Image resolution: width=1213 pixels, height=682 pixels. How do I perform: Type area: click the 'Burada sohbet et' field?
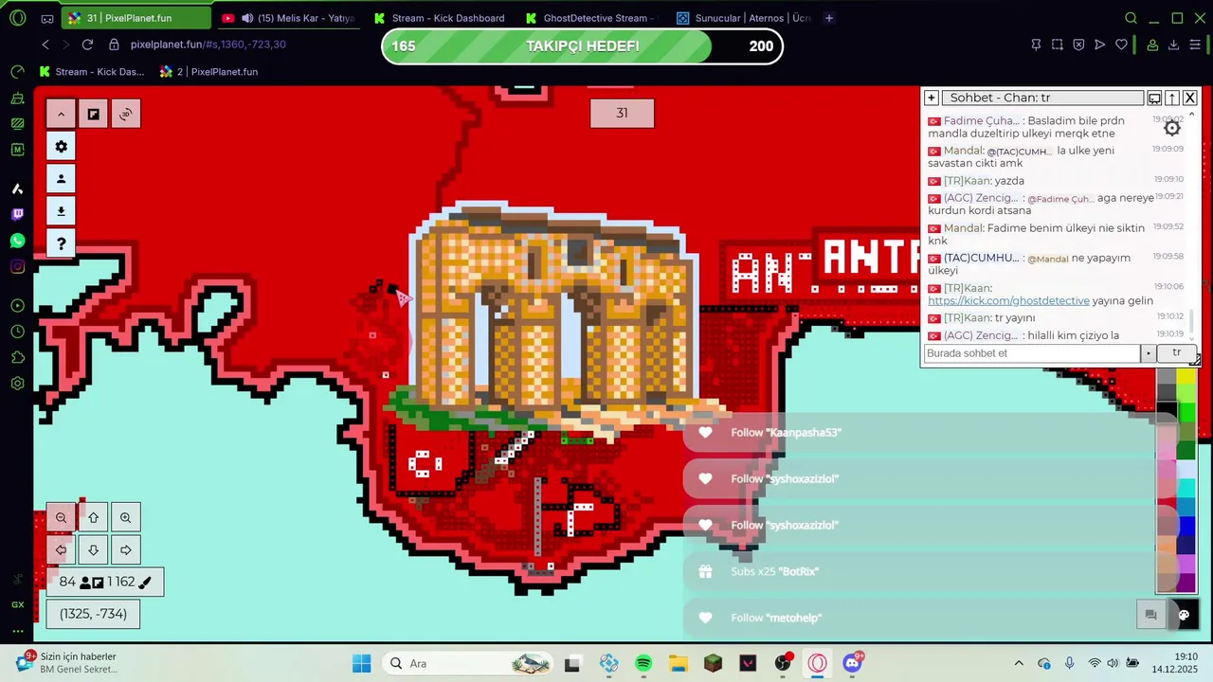coord(1031,353)
